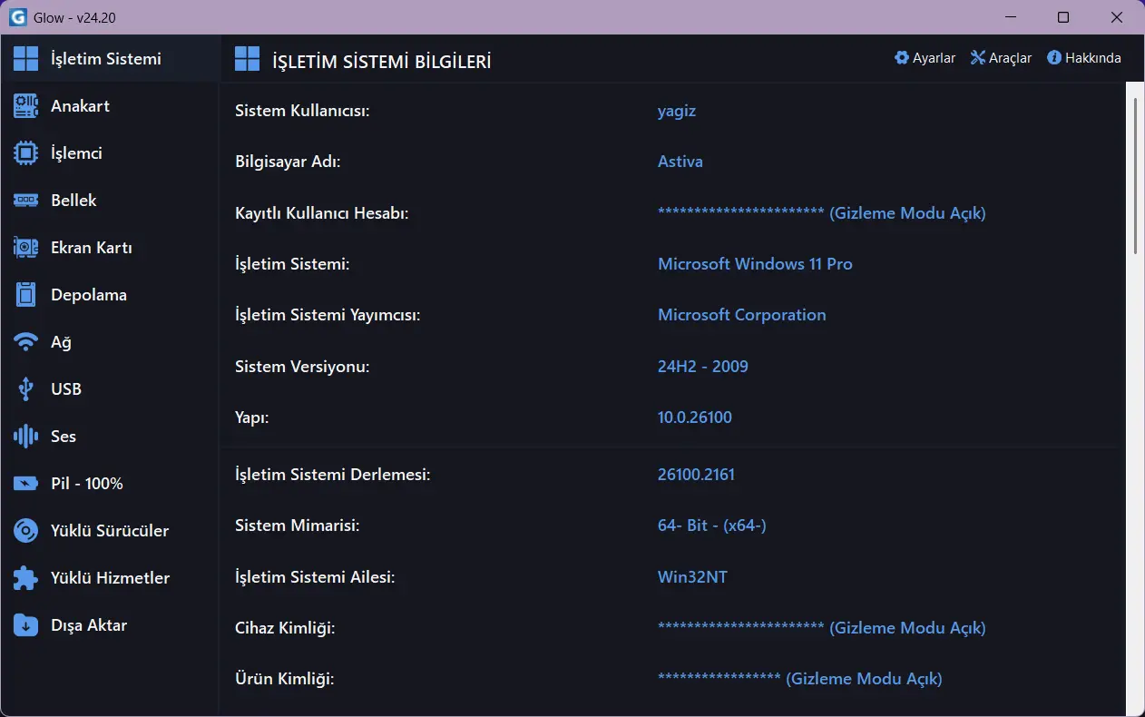The width and height of the screenshot is (1145, 717).
Task: Select the CPU chip icon for İşlemci
Action: click(25, 153)
